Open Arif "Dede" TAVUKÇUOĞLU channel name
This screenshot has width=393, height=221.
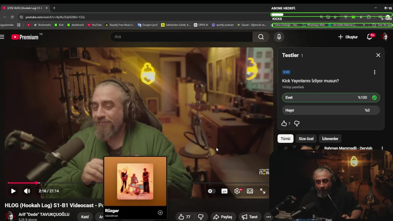(44, 215)
